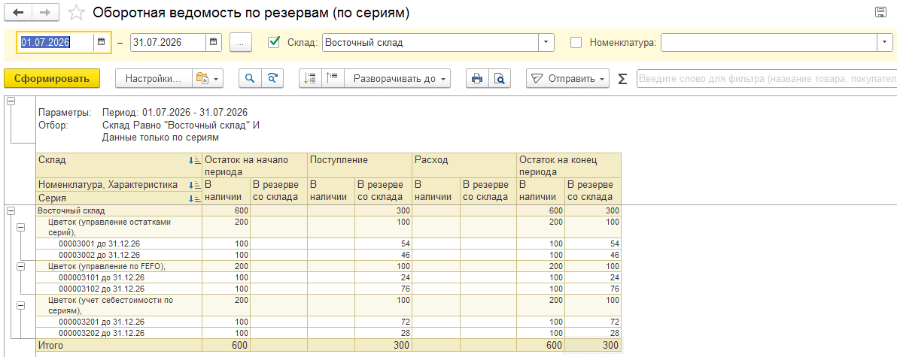The image size is (897, 357).
Task: Open print preview icon
Action: (x=500, y=79)
